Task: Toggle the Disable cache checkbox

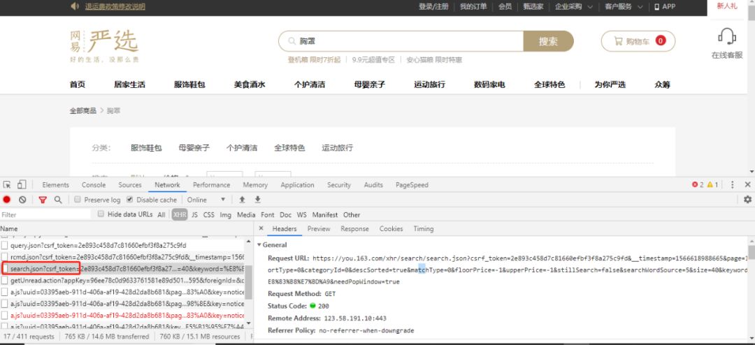Action: [x=129, y=200]
